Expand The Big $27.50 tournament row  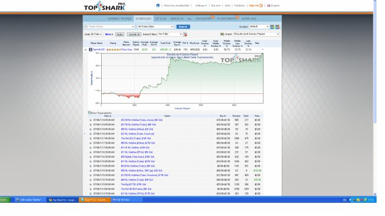pos(90,184)
